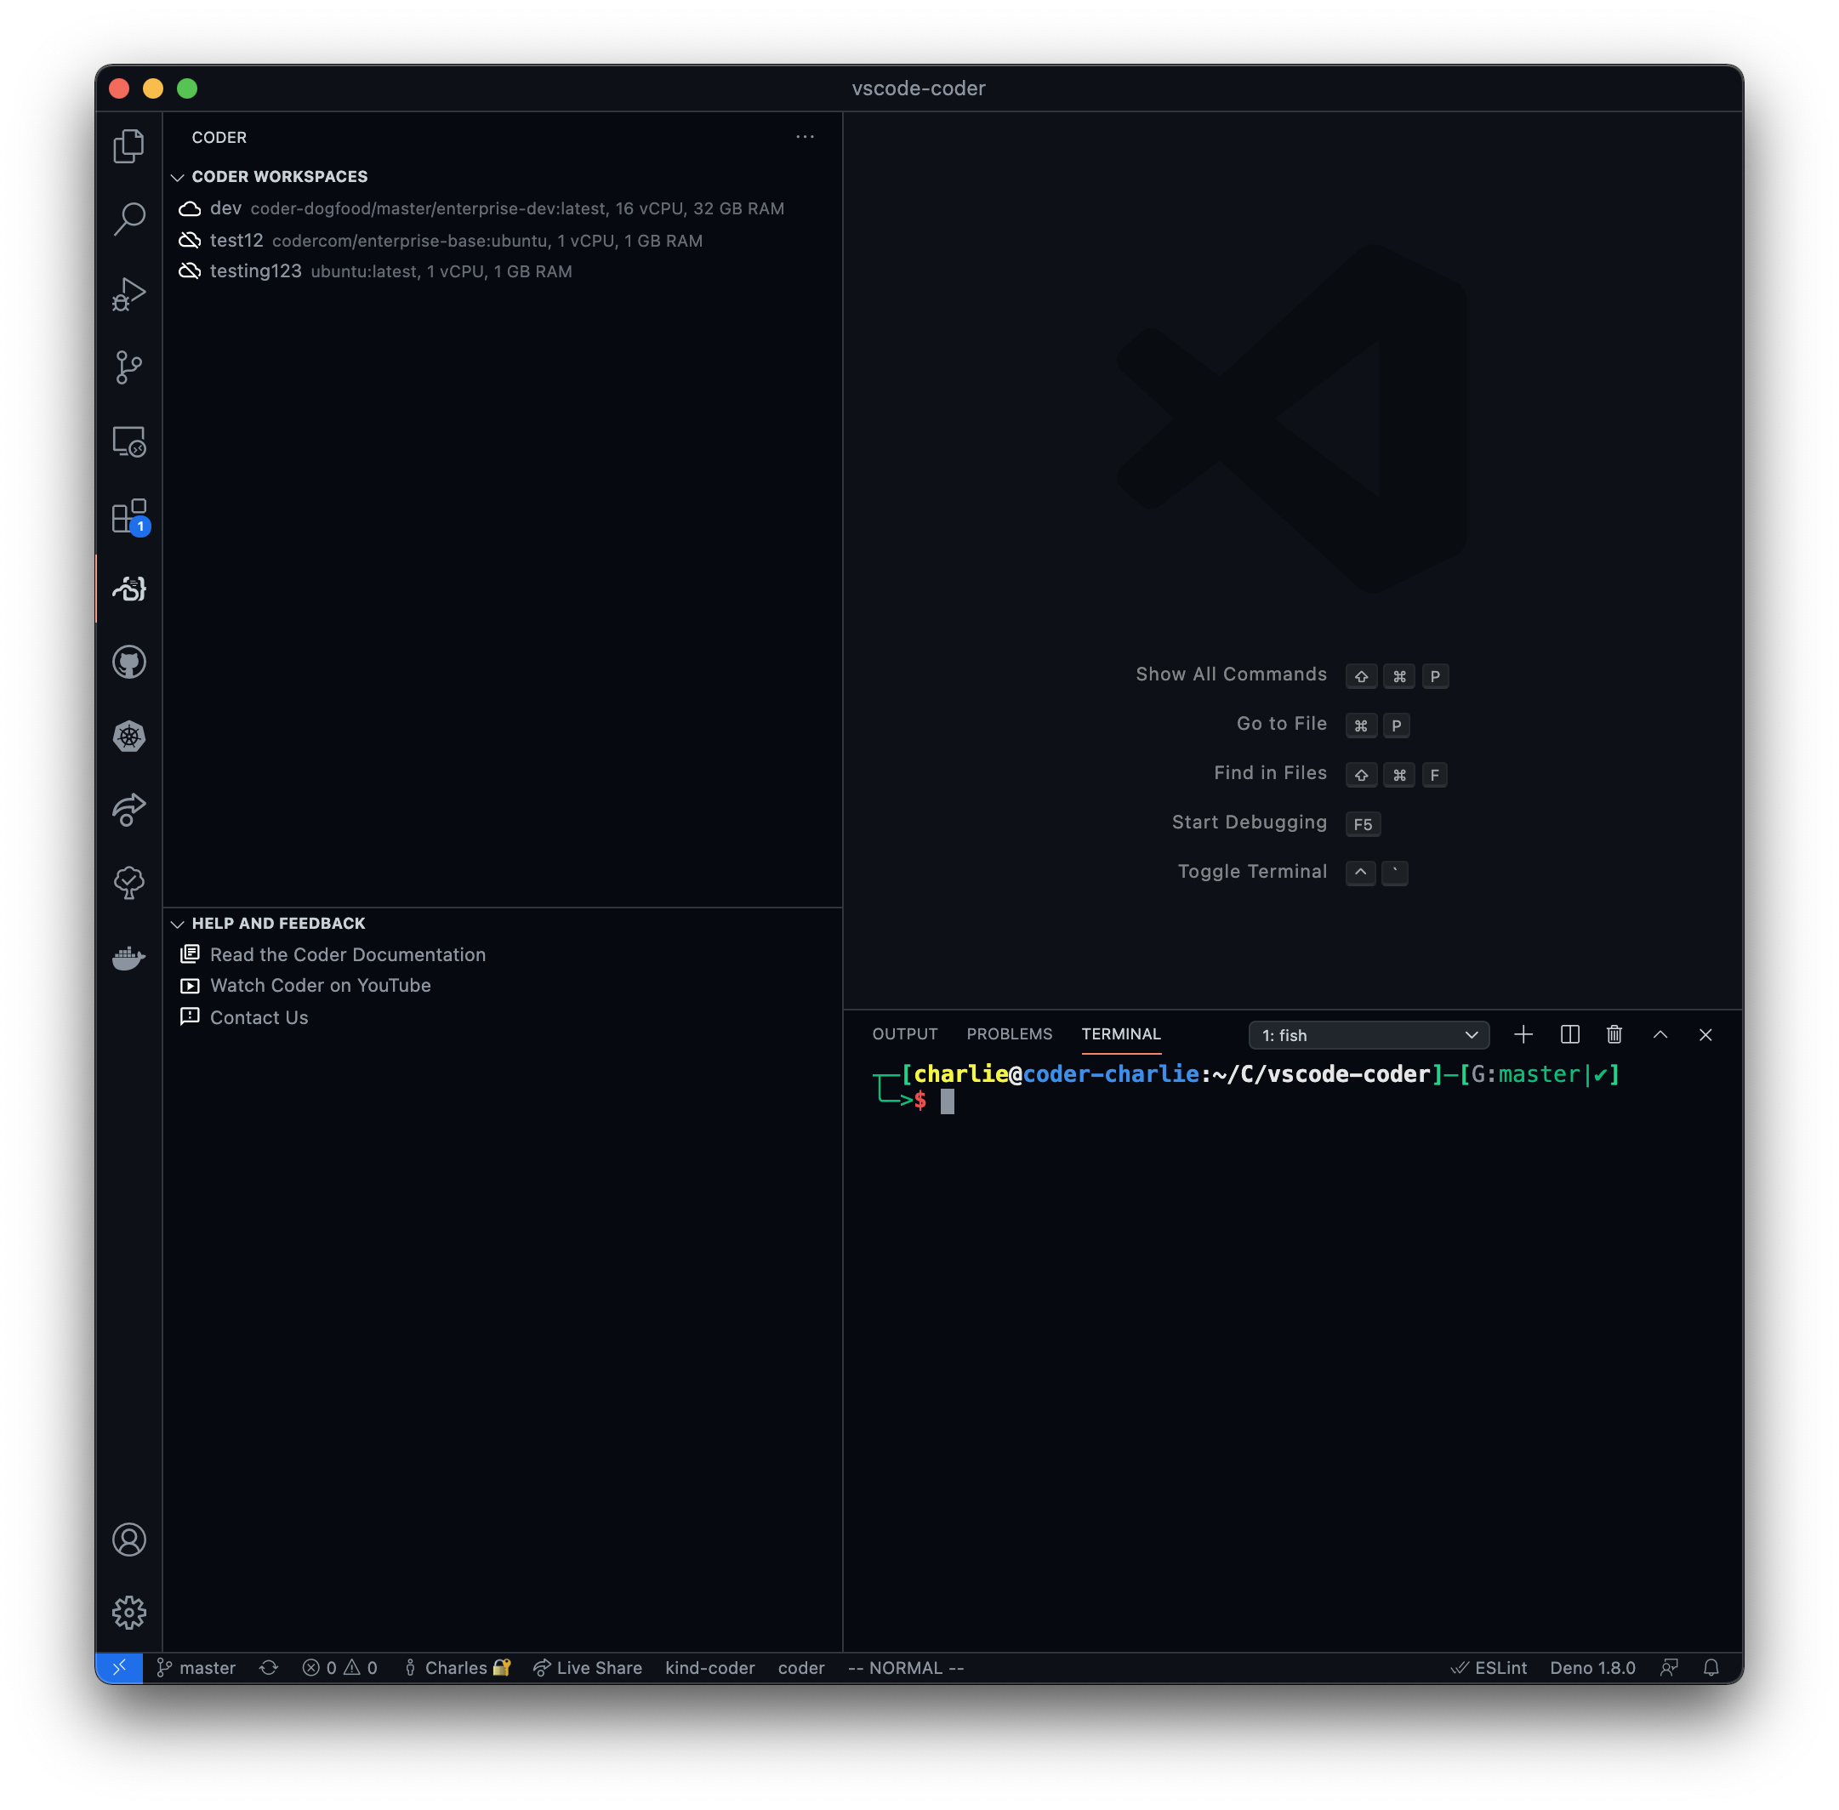Screen dimensions: 1839x1810
Task: Click the Deno 1.8.0 status item
Action: click(x=1591, y=1667)
